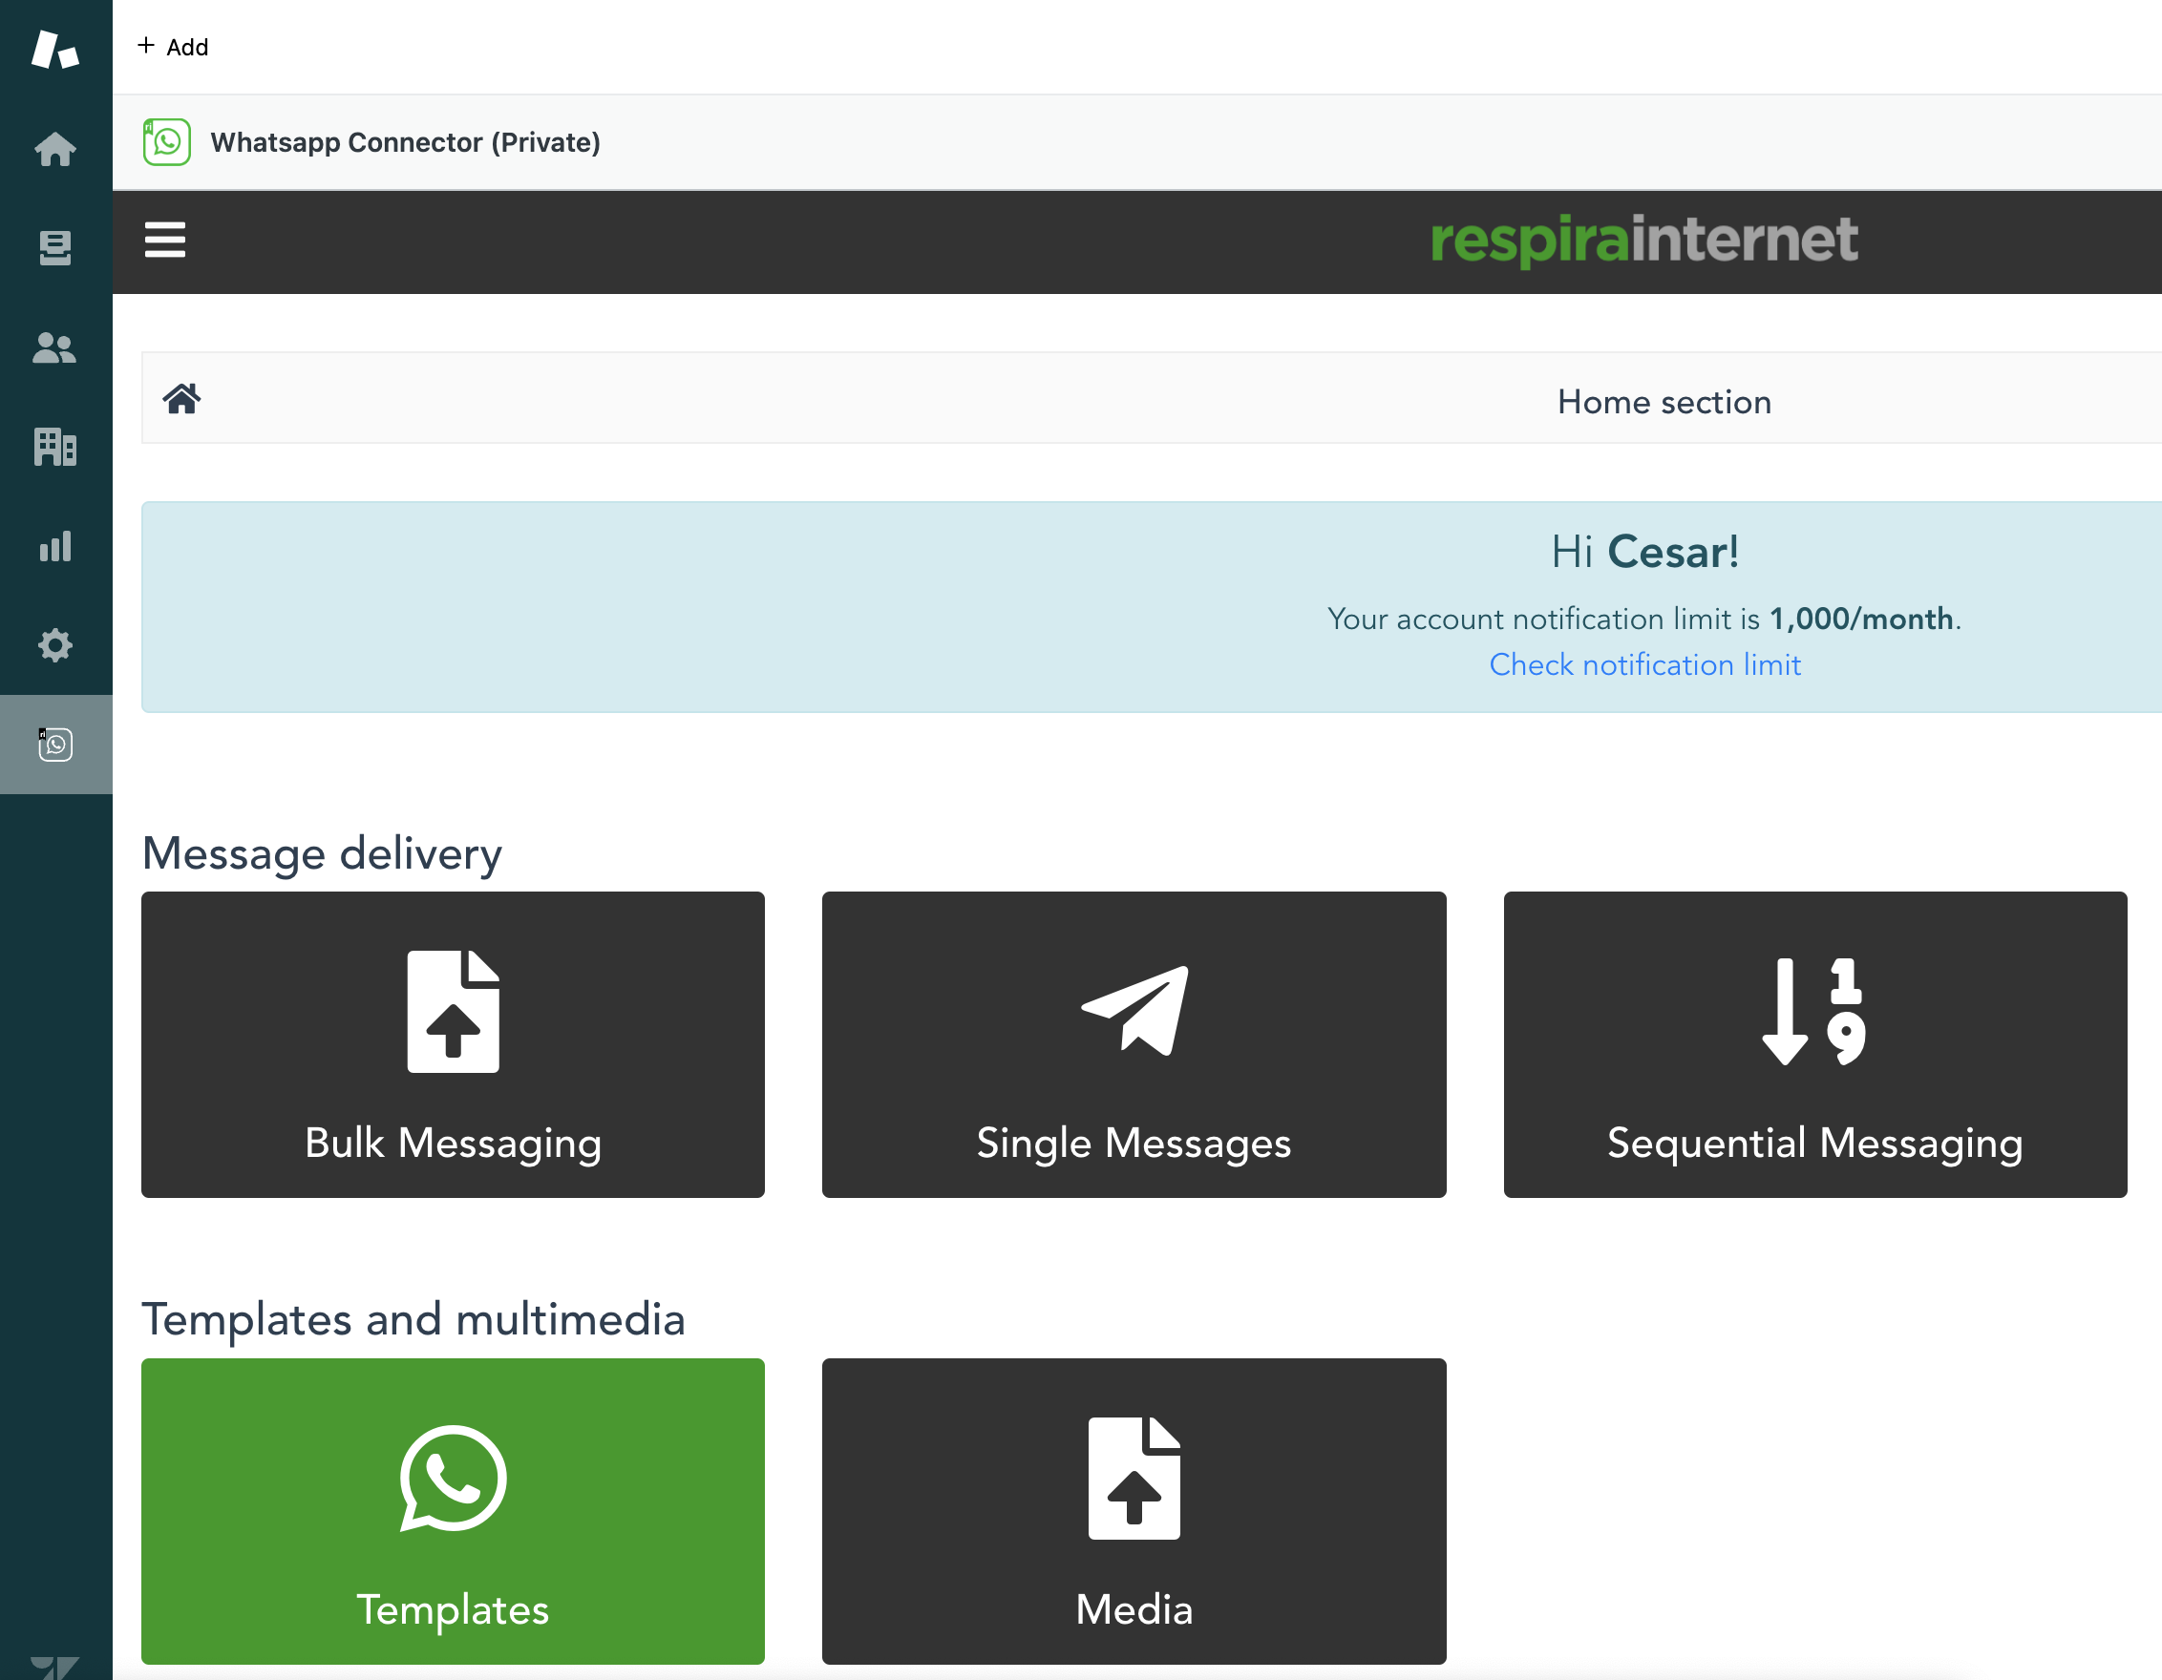2162x1680 pixels.
Task: Expand the navigation with the triple-bar toggle
Action: pyautogui.click(x=164, y=241)
